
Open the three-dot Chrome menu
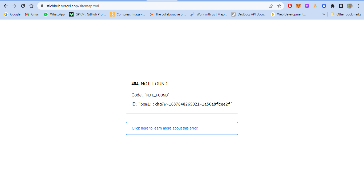pos(358,6)
